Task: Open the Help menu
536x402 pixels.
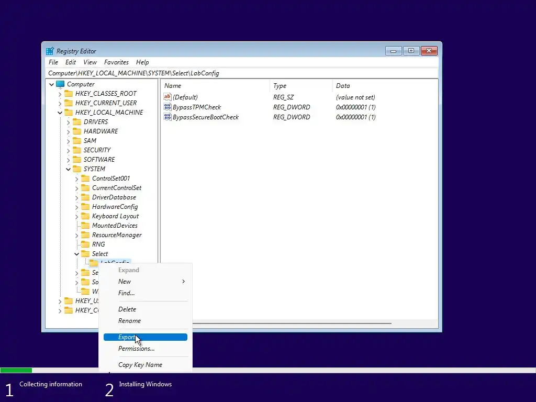Action: click(x=142, y=62)
